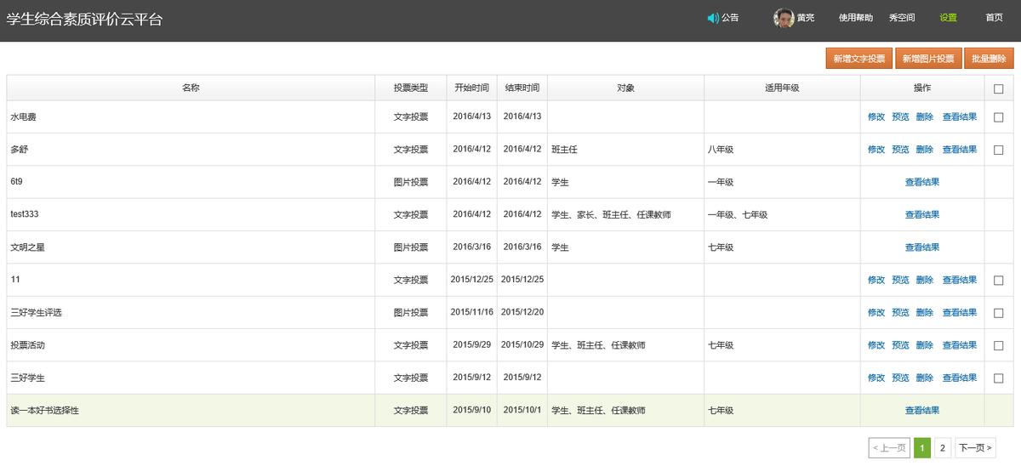Check the checkbox for the 多舒 row
Screen dimensions: 1021x466
[998, 150]
